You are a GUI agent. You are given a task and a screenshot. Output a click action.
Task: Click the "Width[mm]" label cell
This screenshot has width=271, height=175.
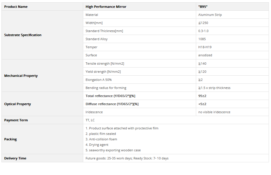94,23
